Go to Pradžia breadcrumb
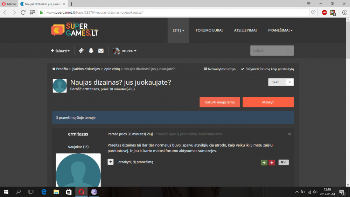350x197 pixels. (60, 69)
